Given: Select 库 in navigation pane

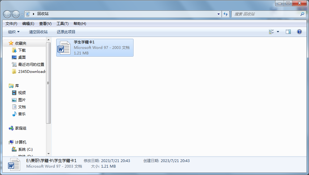Looking at the screenshot, I should [x=17, y=86].
